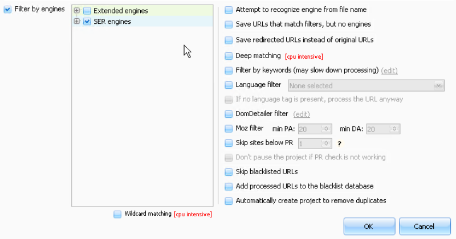Enable Skip blacklisted URLs
456x239 pixels.
(x=229, y=171)
